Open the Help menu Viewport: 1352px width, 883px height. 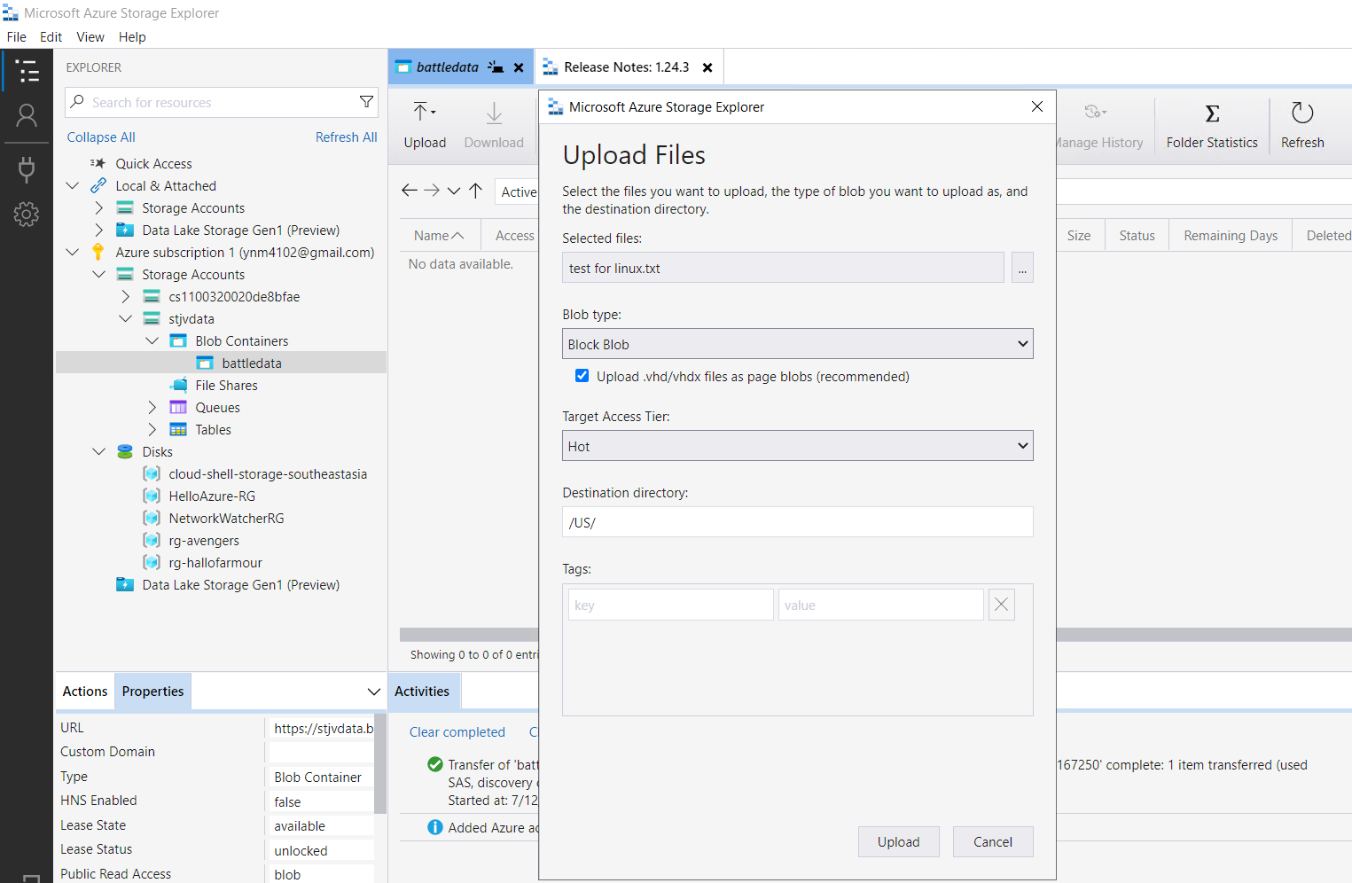tap(132, 36)
